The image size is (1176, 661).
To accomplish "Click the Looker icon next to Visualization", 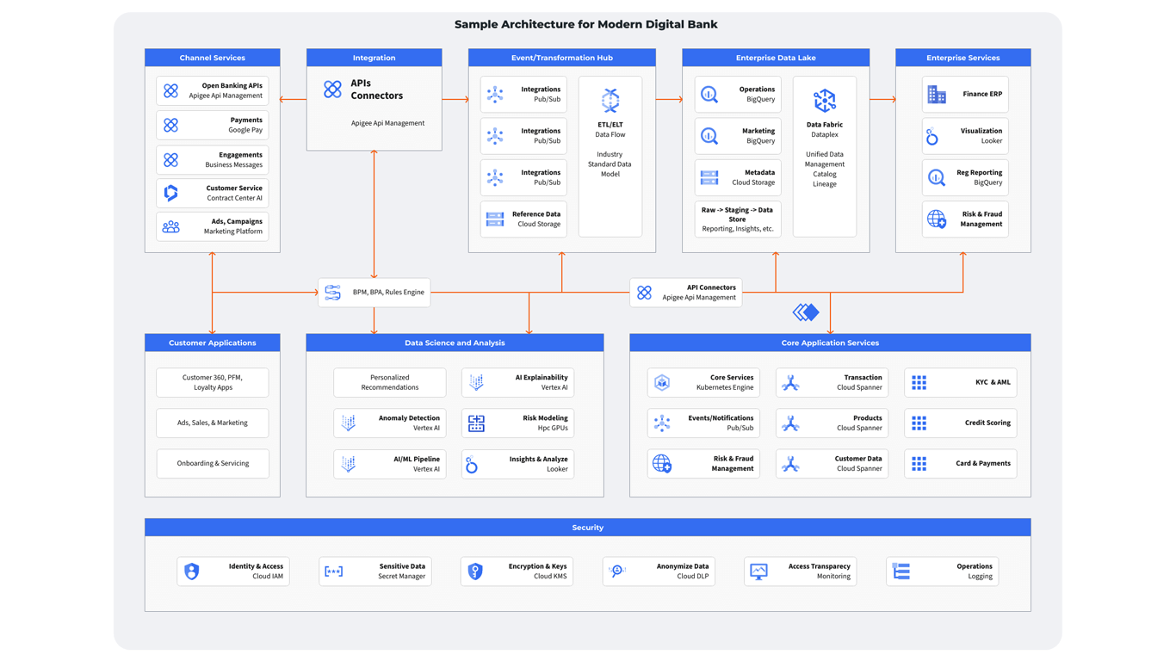I will click(932, 136).
